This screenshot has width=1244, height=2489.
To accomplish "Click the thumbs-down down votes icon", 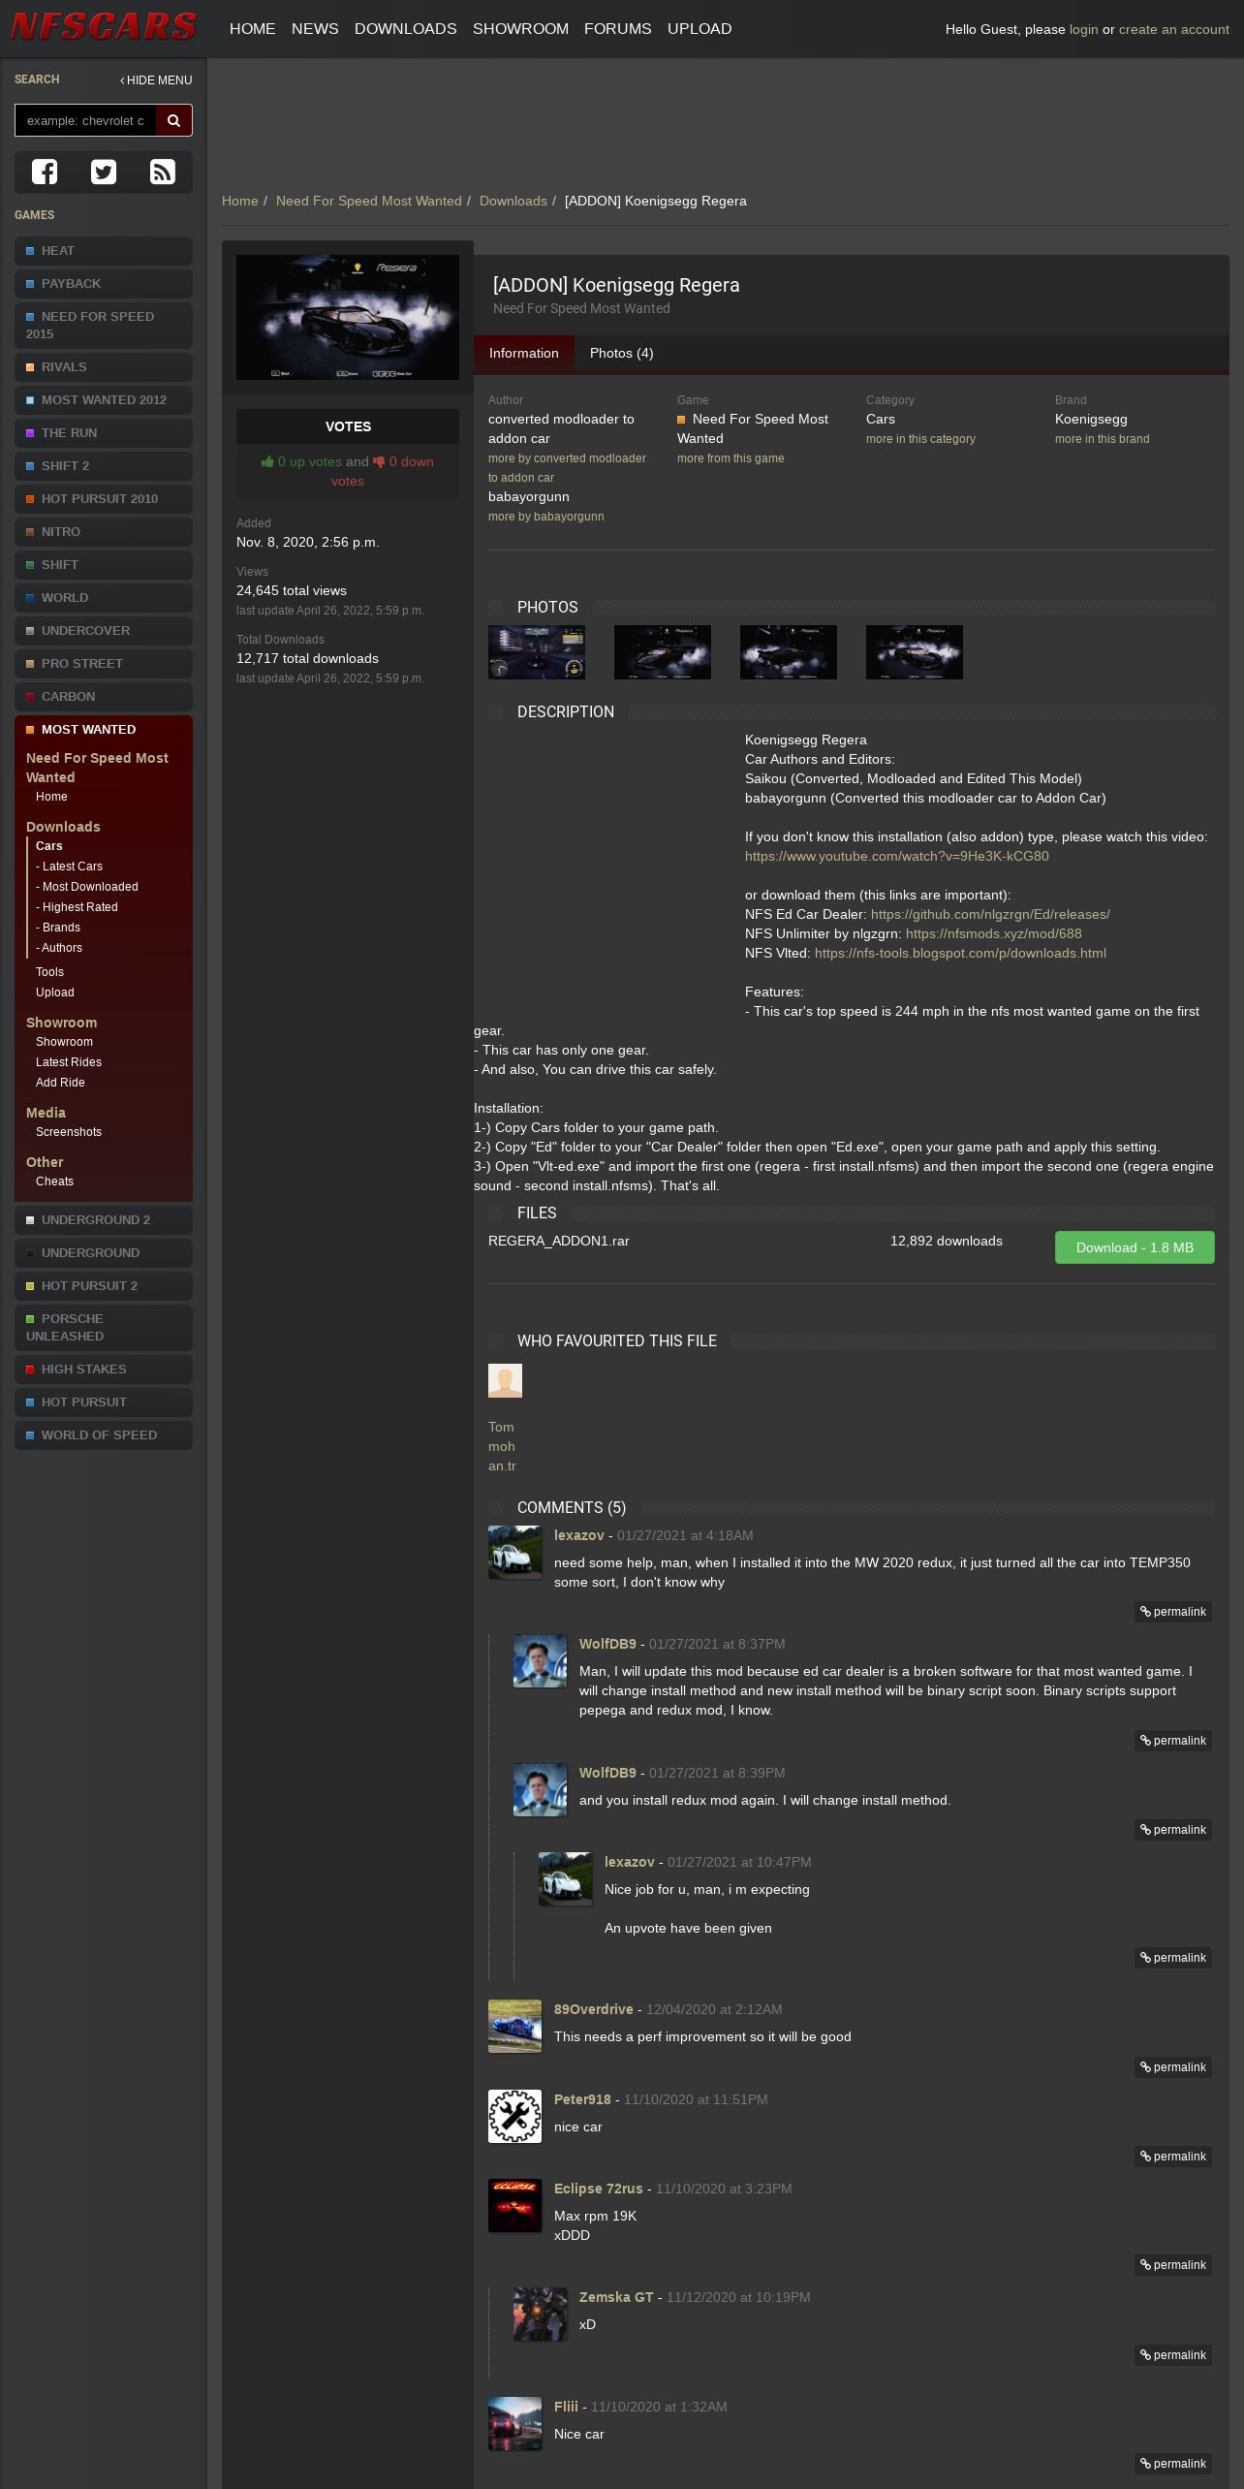I will click(379, 462).
